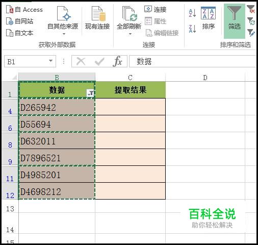The height and width of the screenshot is (245, 258).
Task: Click the formula bar showing 数据
Action: coord(192,61)
